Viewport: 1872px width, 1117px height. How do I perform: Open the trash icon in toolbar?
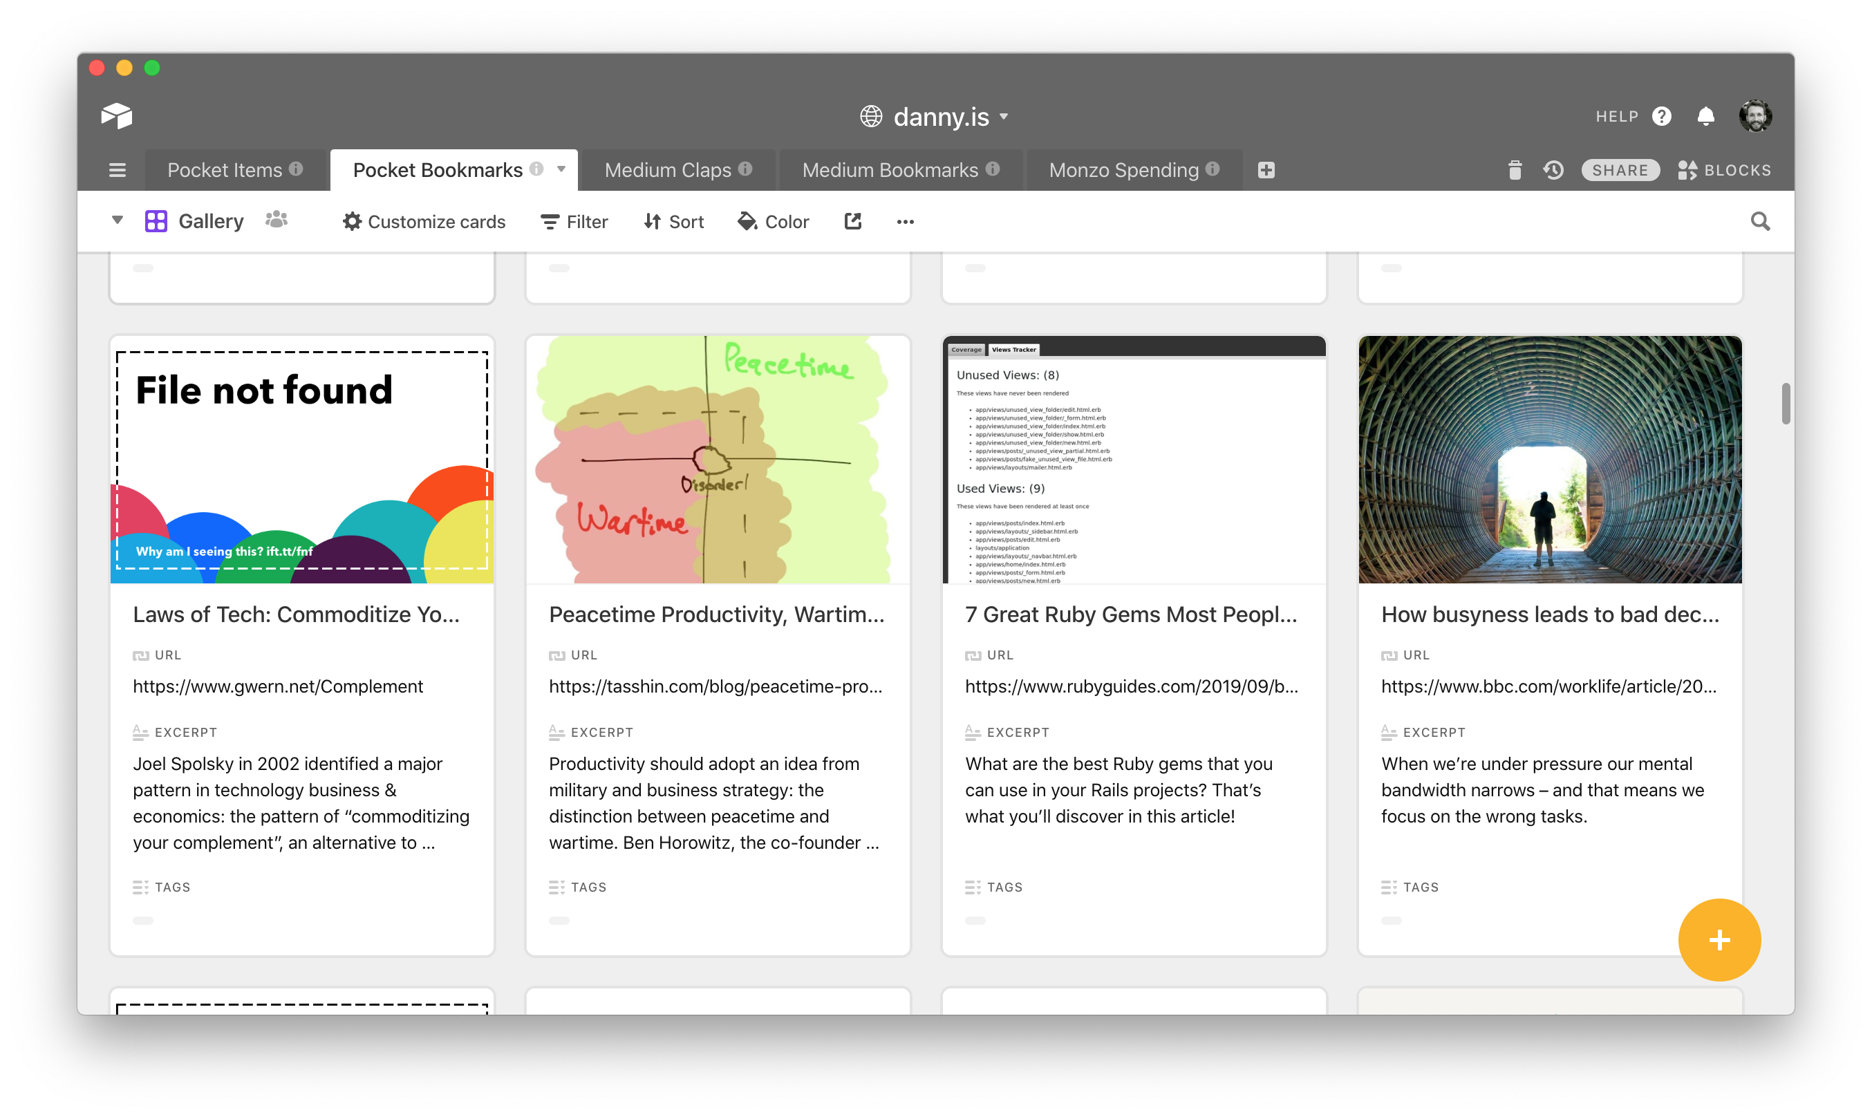pos(1515,170)
